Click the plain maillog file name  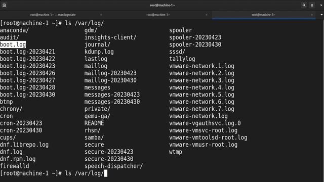tap(96, 66)
